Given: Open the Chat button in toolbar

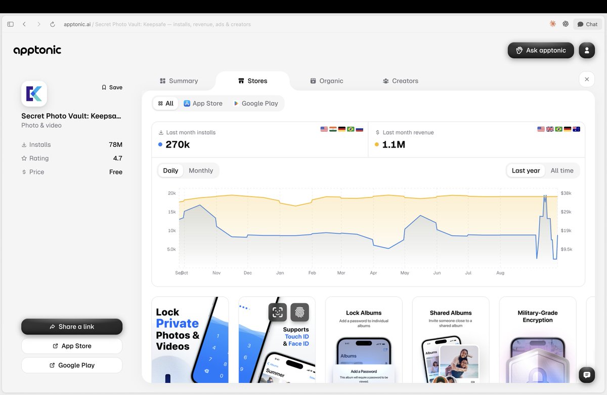Looking at the screenshot, I should coord(588,24).
